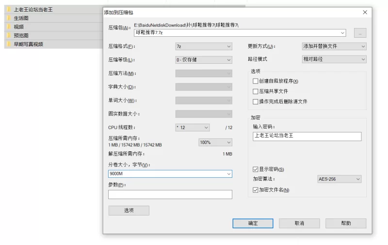The height and width of the screenshot is (245, 388).
Task: Click the 早期写真视频 folder icon
Action: tap(9, 44)
